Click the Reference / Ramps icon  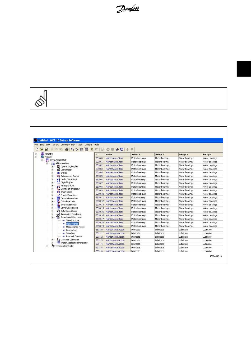[58, 176]
